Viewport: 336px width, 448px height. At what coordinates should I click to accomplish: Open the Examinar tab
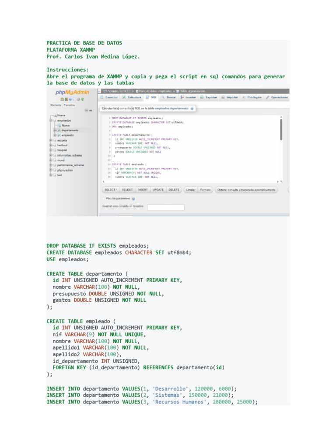(x=109, y=98)
